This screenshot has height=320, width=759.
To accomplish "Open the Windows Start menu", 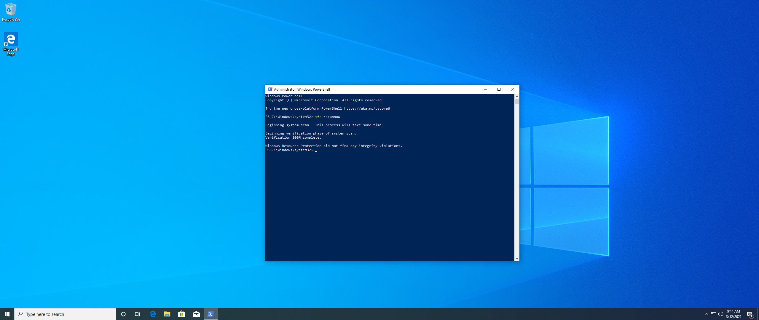I will click(7, 314).
